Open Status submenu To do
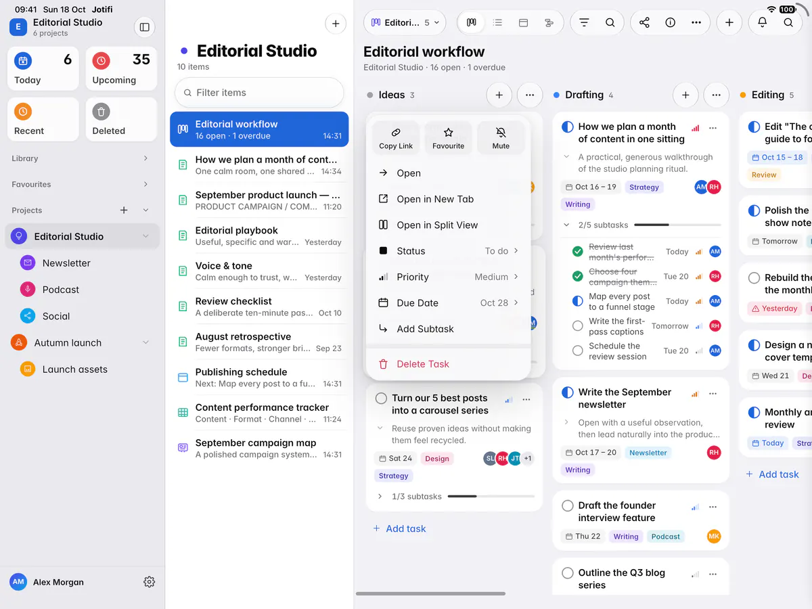Screen dimensions: 812x609 tap(449, 251)
